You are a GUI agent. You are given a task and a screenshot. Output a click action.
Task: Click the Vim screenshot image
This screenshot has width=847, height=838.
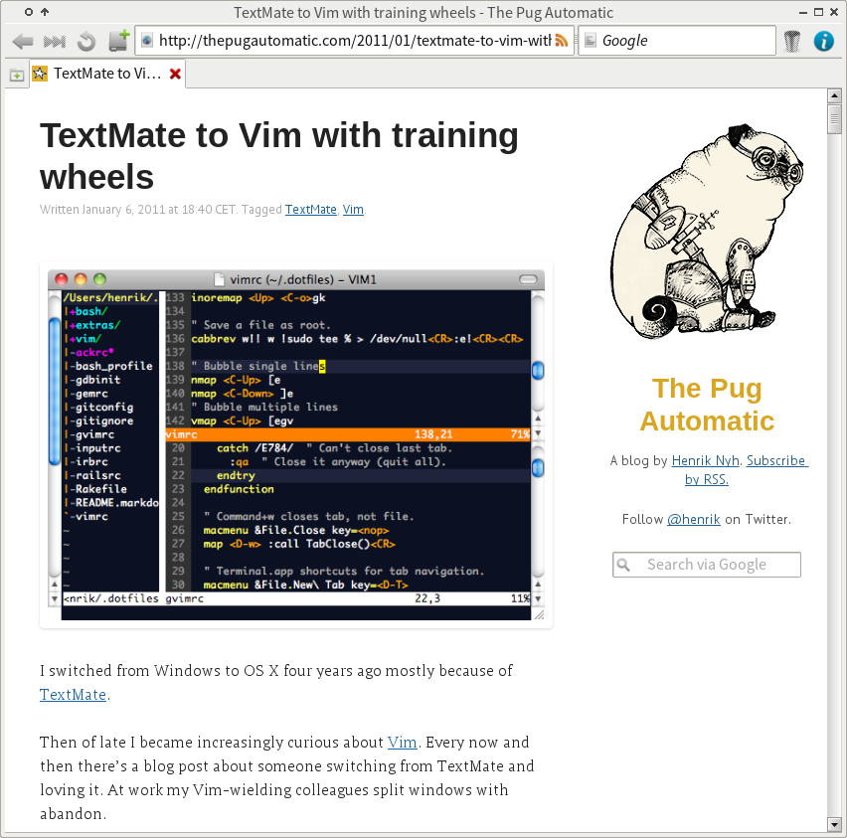296,445
